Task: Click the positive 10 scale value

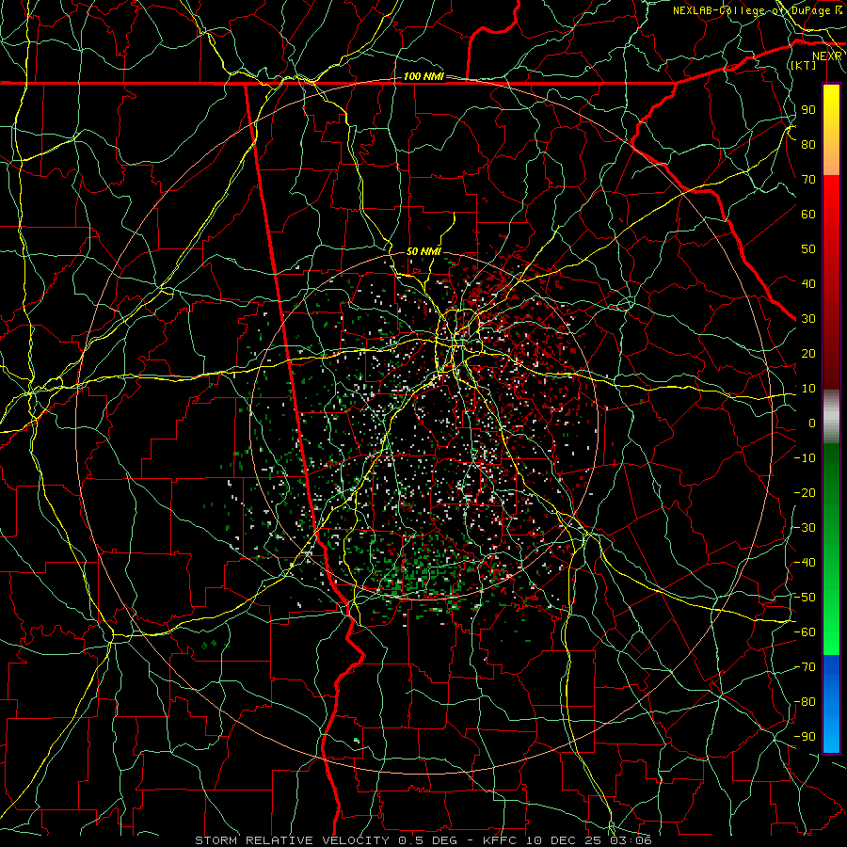Action: (x=808, y=389)
